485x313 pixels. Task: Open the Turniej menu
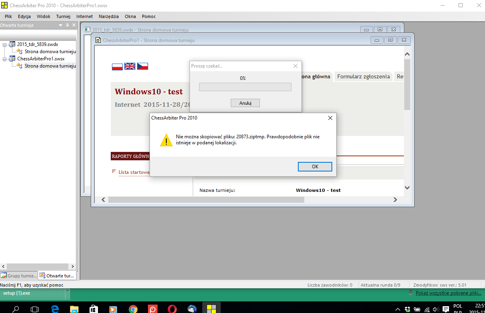(63, 16)
